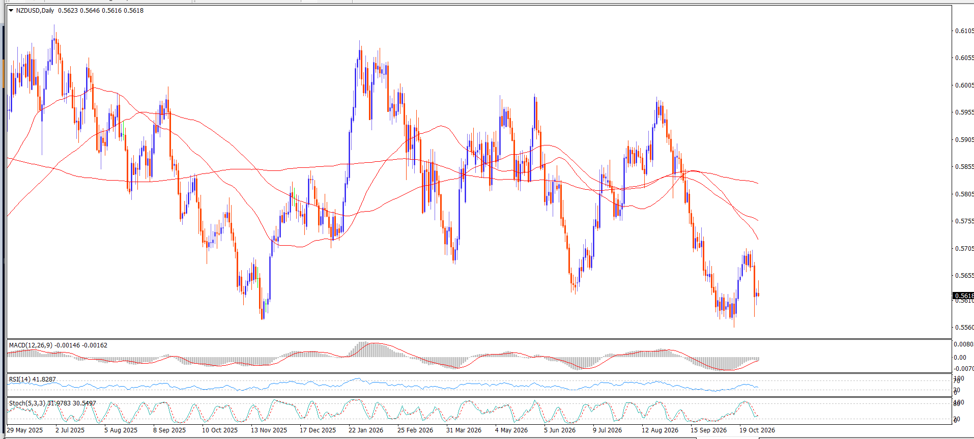Click the 0.0080 MACD scale value
974x439 pixels.
pyautogui.click(x=964, y=344)
